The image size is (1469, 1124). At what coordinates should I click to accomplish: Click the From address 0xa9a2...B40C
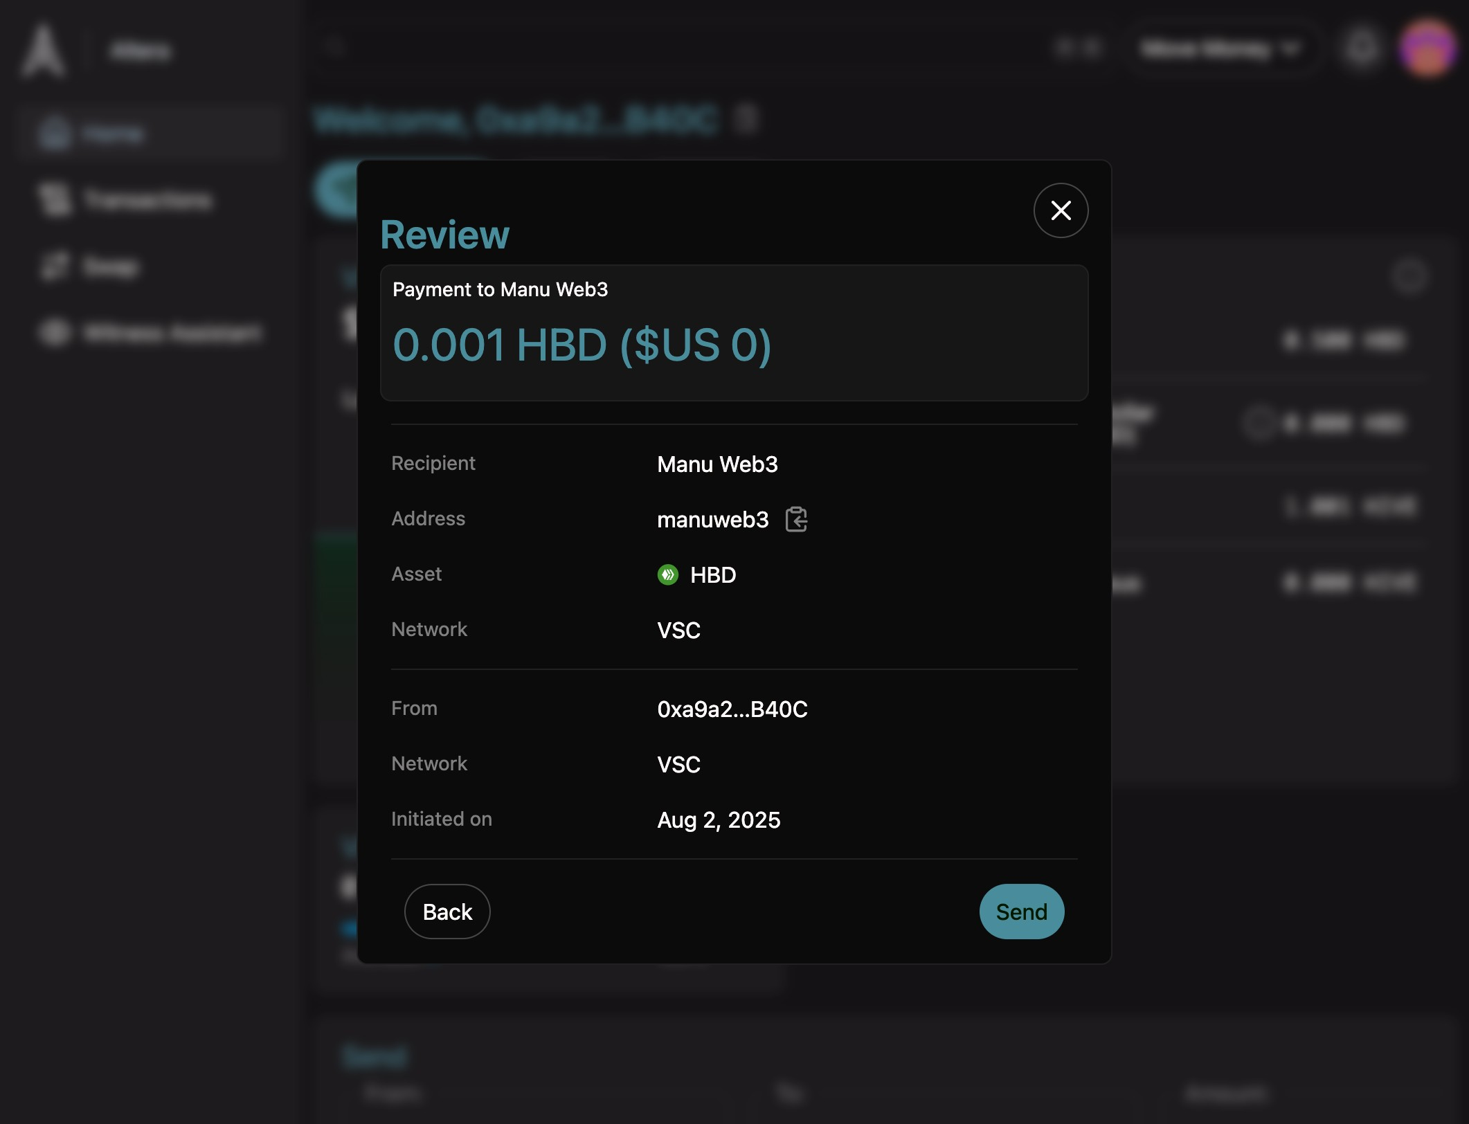[732, 709]
